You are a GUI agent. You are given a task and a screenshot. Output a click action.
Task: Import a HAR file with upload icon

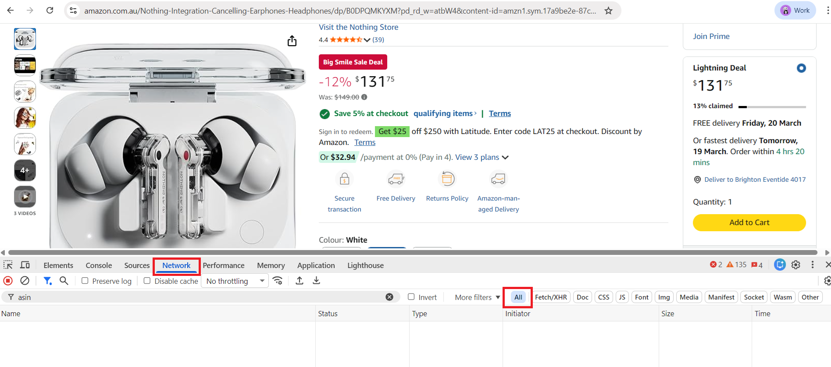click(300, 281)
